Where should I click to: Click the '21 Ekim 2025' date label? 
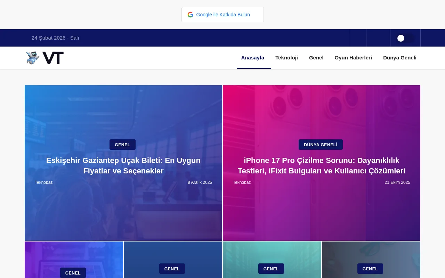(x=397, y=182)
